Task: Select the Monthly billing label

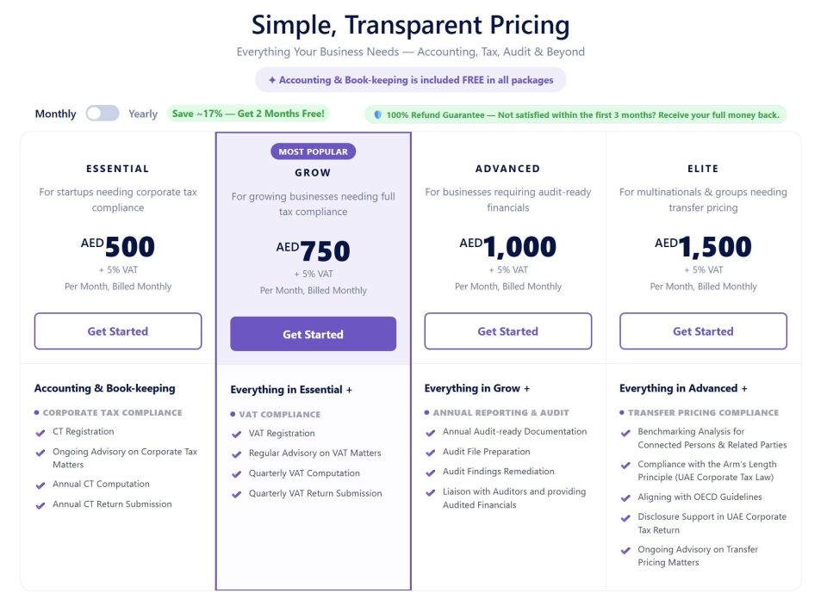Action: 56,114
